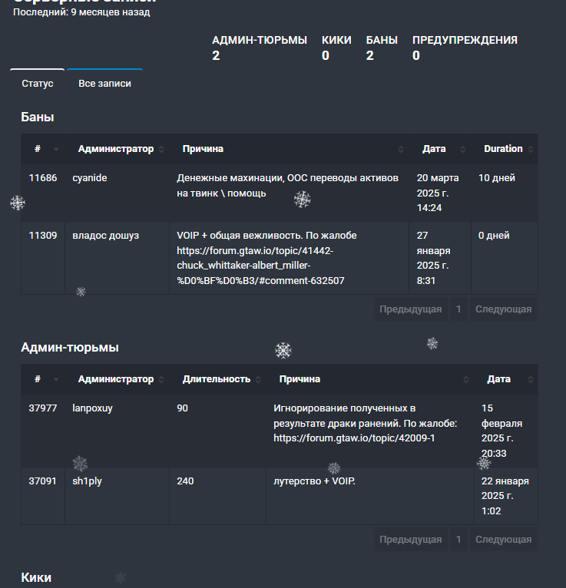Image resolution: width=566 pixels, height=588 pixels.
Task: Sort Bans table by Дата arrows
Action: pyautogui.click(x=463, y=149)
